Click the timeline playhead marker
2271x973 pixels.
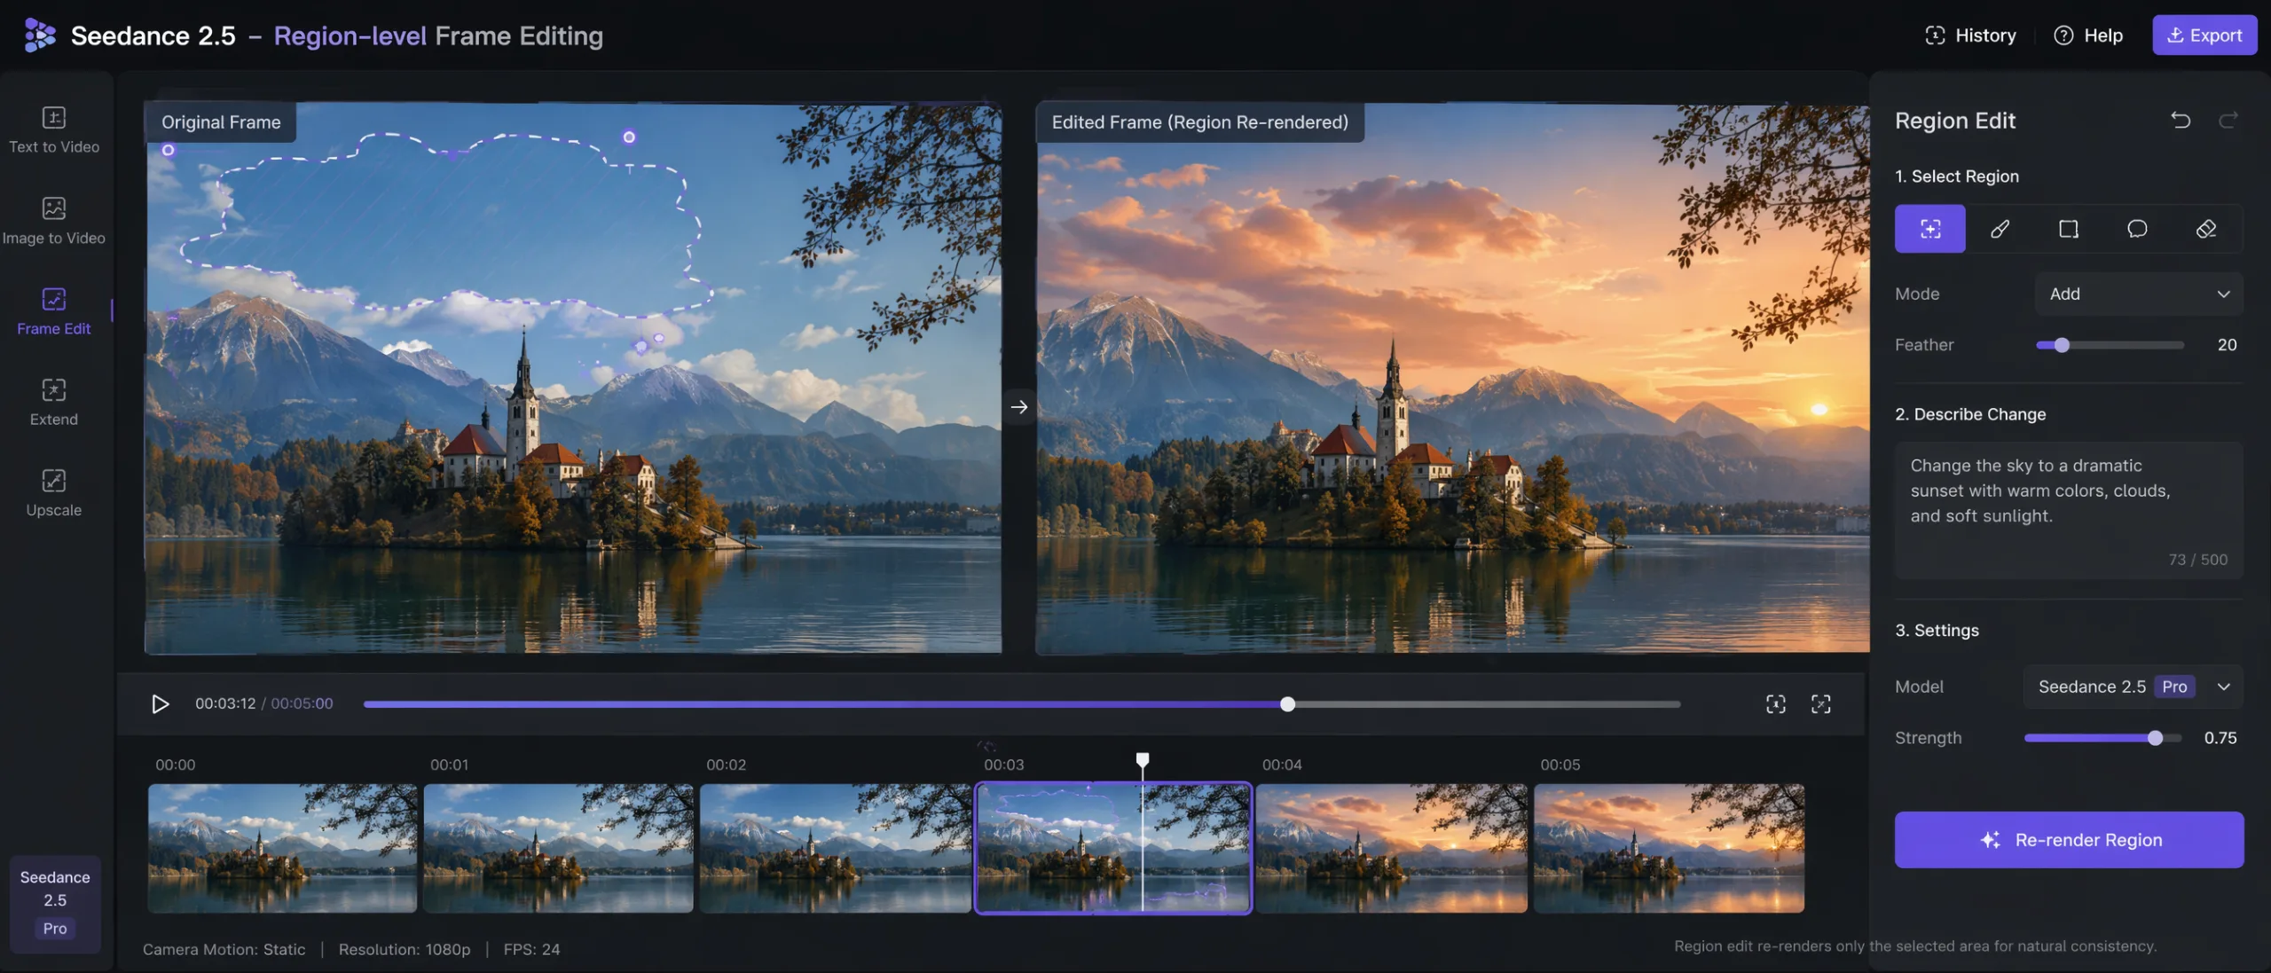[1143, 759]
